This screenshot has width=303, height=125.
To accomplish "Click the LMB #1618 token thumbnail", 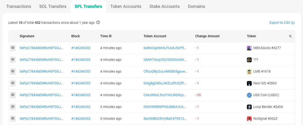I will [x=249, y=71].
